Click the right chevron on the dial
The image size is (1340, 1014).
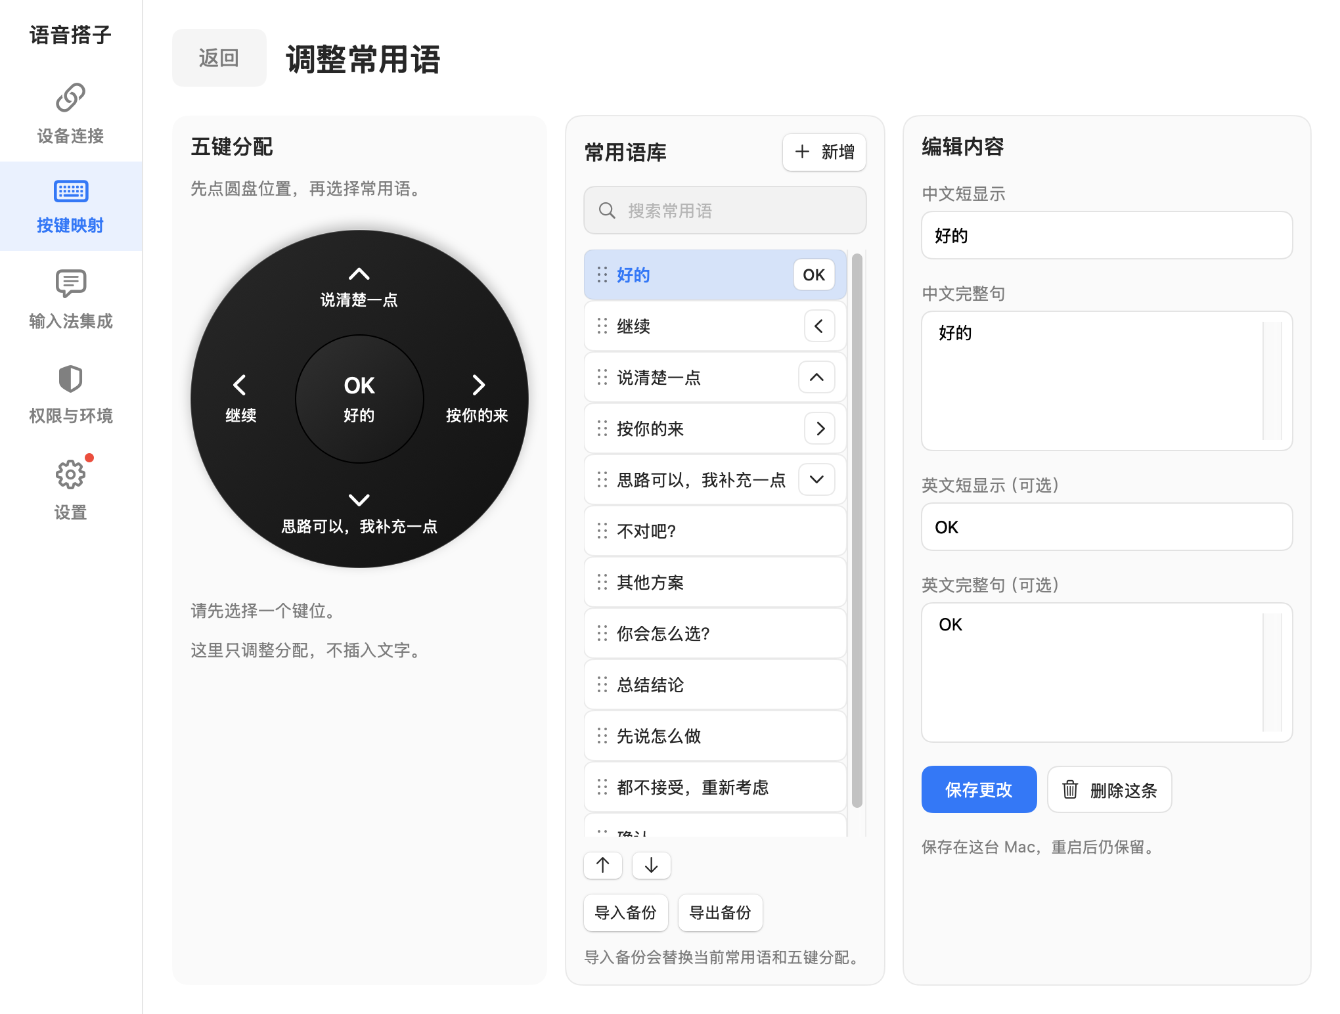[479, 385]
